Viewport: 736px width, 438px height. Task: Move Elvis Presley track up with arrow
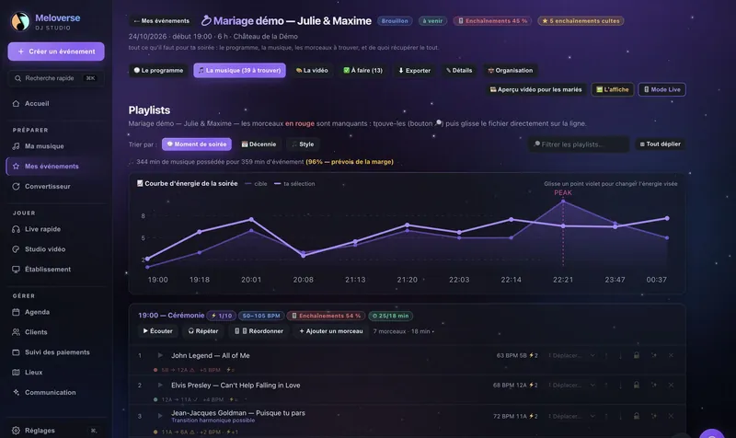click(x=606, y=385)
